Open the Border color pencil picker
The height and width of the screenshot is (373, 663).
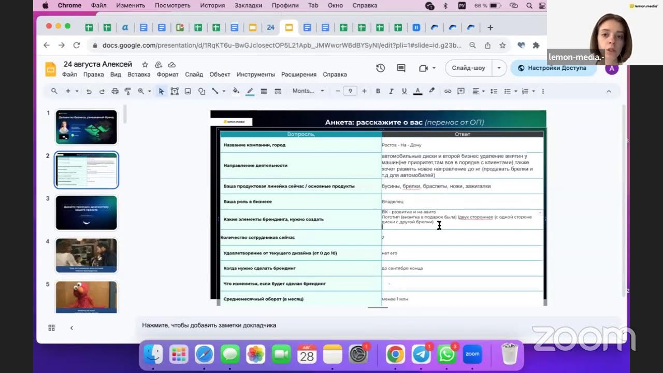pos(250,91)
